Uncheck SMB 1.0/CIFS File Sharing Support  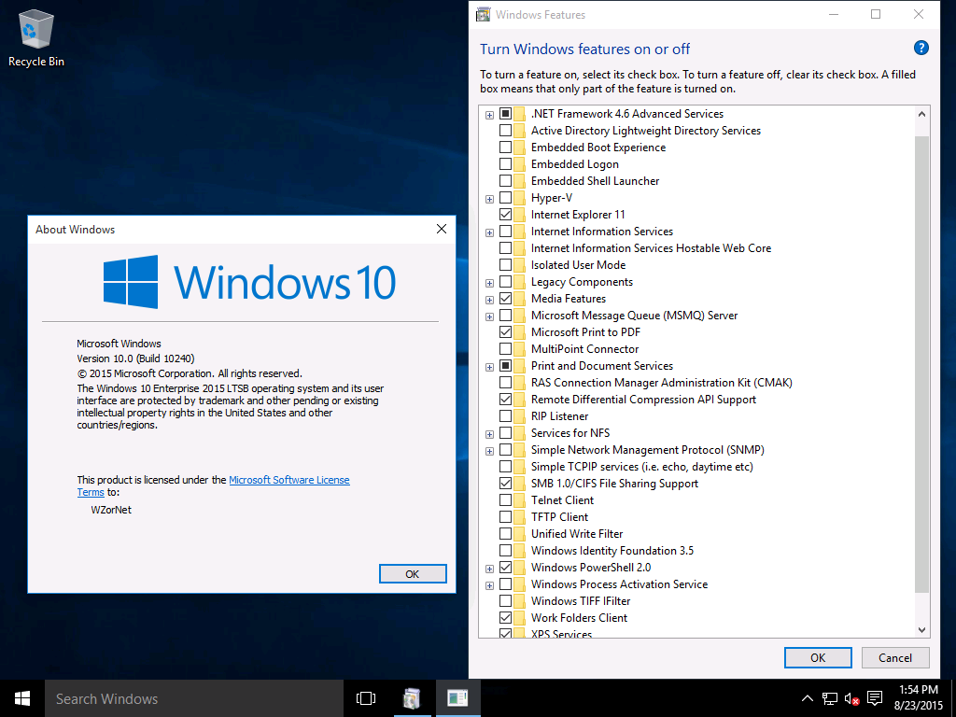(x=505, y=484)
